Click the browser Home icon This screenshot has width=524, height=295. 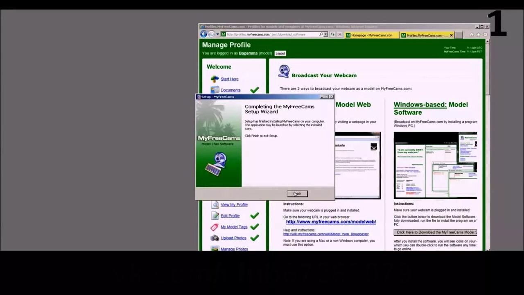click(x=472, y=35)
